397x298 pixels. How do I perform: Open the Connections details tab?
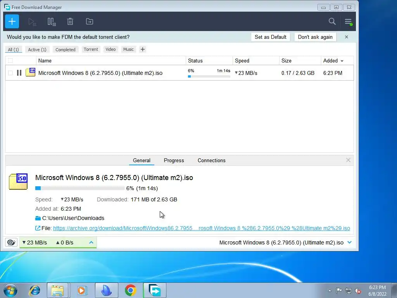pyautogui.click(x=211, y=160)
